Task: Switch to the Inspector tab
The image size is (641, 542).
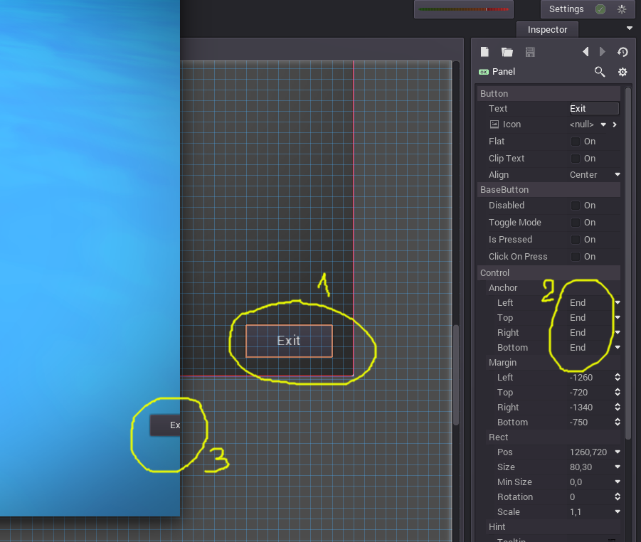Action: [547, 29]
